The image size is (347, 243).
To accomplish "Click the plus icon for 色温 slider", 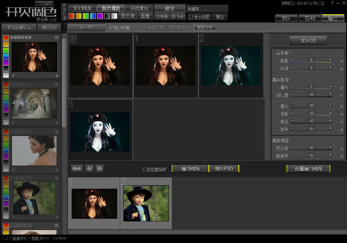I will click(x=330, y=60).
